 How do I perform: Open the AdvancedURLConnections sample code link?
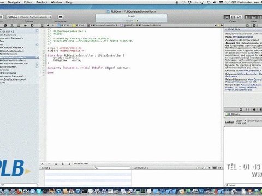point(251,85)
